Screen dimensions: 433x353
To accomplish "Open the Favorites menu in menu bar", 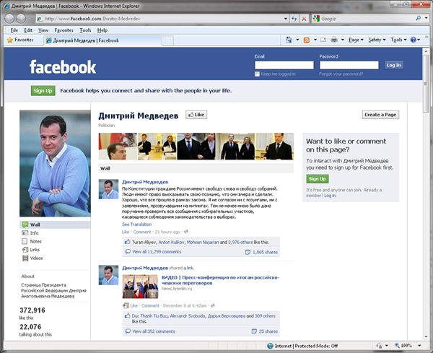I will coord(64,30).
